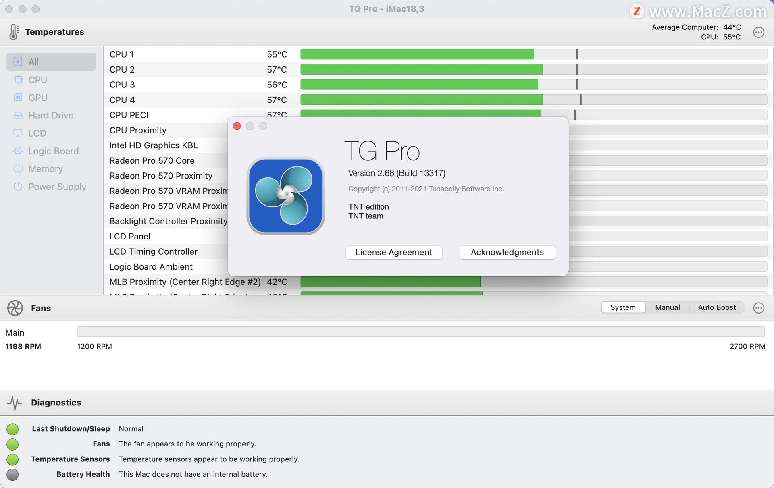The width and height of the screenshot is (774, 488).
Task: Switch fan mode to Auto Boost
Action: (x=717, y=307)
